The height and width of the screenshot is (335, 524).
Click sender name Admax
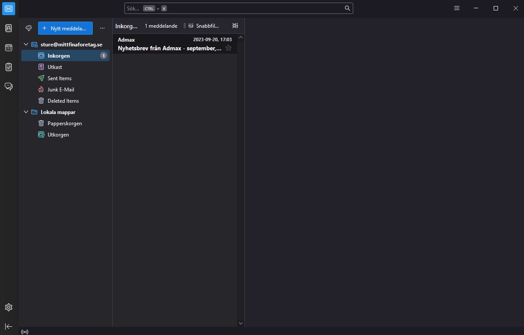(126, 40)
